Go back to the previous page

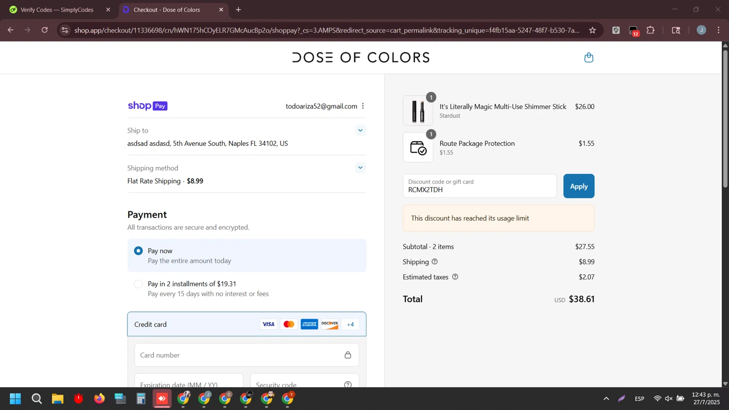tap(11, 30)
